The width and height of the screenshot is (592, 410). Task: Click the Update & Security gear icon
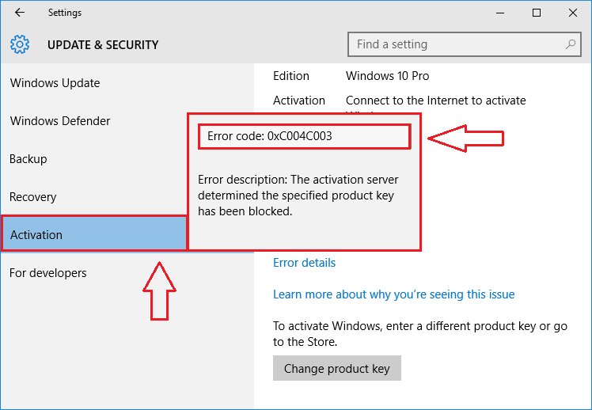[x=20, y=44]
